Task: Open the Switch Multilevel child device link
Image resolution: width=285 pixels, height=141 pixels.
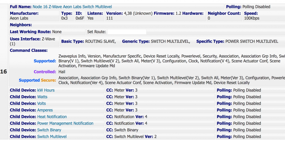Action: pos(52,136)
